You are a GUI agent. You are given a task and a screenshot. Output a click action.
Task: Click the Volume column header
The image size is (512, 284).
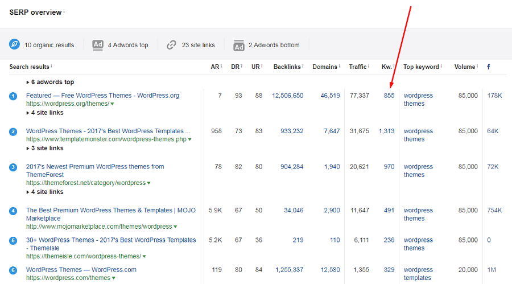[x=465, y=67]
